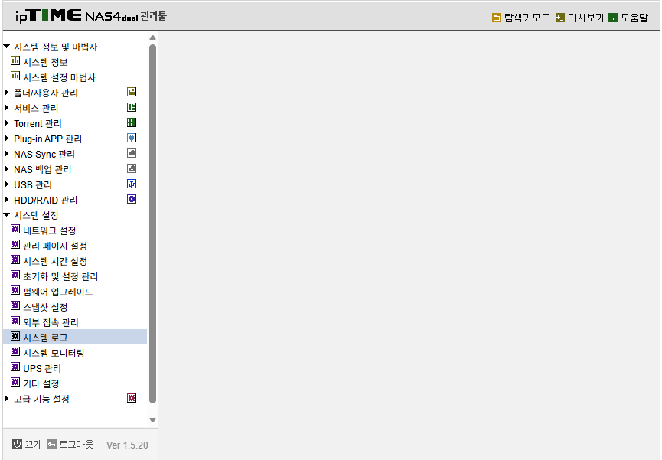Click the icon beside 시스템 정보
The width and height of the screenshot is (662, 460).
pos(15,60)
